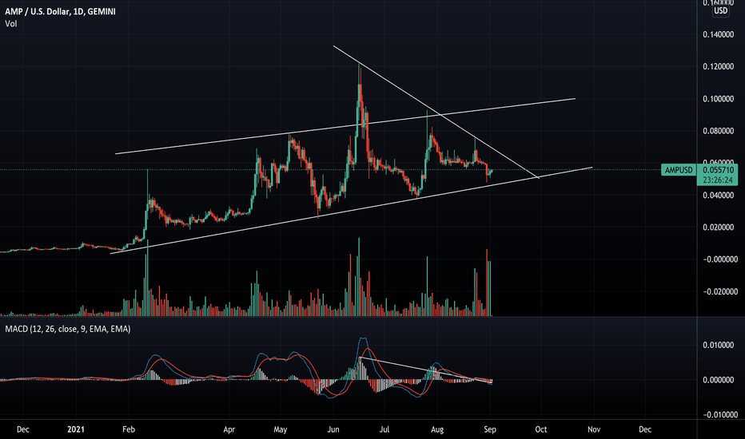
Task: Click the AMP / U.S. Dollar chart title
Action: [60, 11]
